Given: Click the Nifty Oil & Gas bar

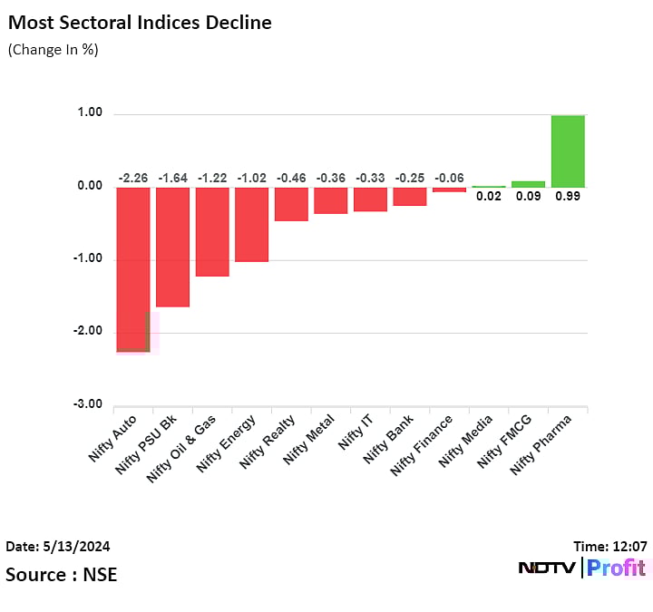Looking at the screenshot, I should coord(212,231).
